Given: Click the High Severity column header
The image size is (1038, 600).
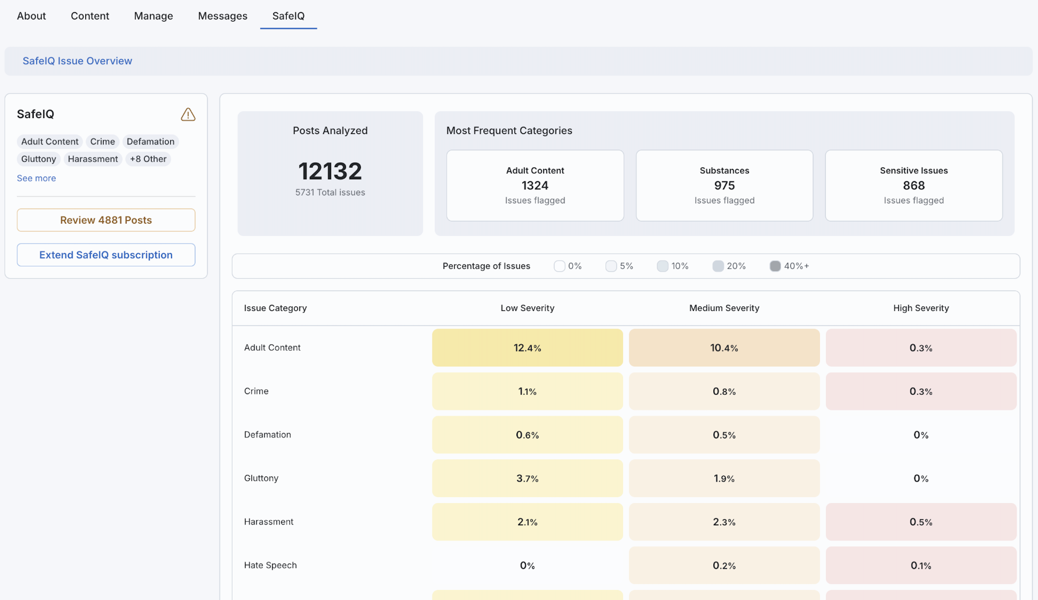Looking at the screenshot, I should click(921, 308).
